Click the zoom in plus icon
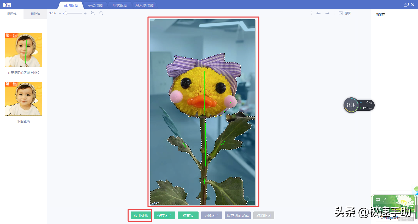This screenshot has height=224, width=418. coord(85,13)
